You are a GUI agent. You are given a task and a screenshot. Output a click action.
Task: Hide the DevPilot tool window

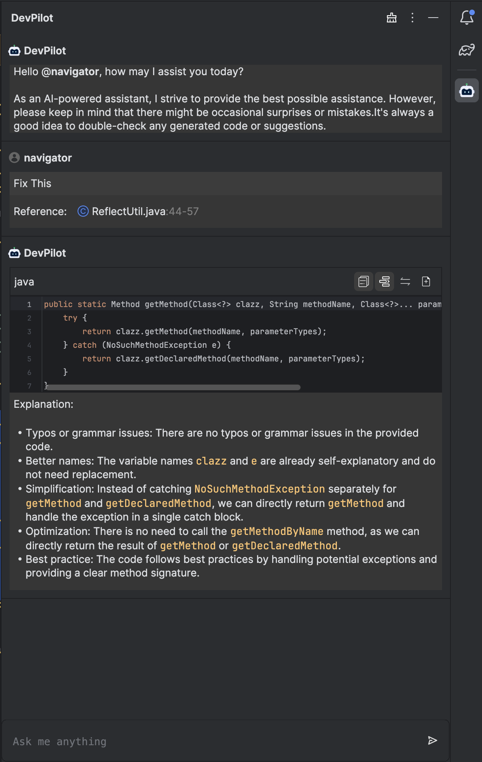(433, 18)
